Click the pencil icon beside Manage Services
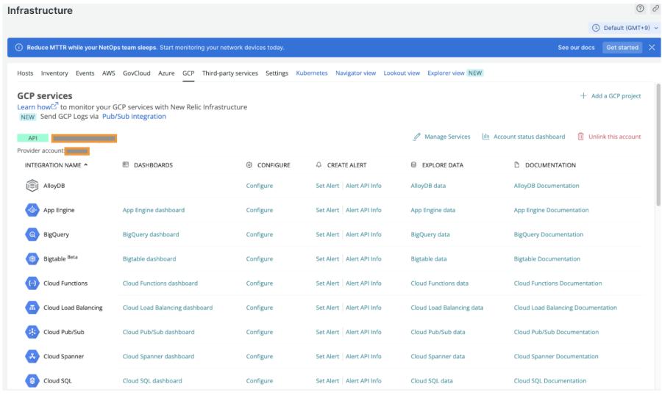The height and width of the screenshot is (395, 662). (417, 137)
